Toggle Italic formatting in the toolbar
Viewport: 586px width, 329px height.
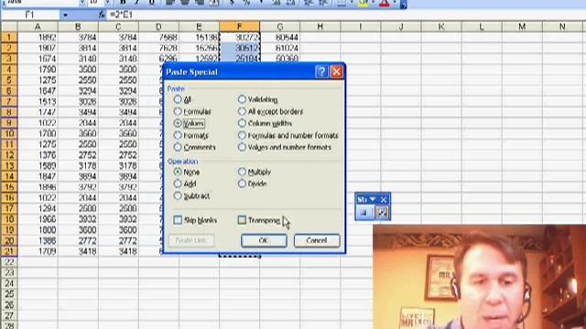[136, 2]
